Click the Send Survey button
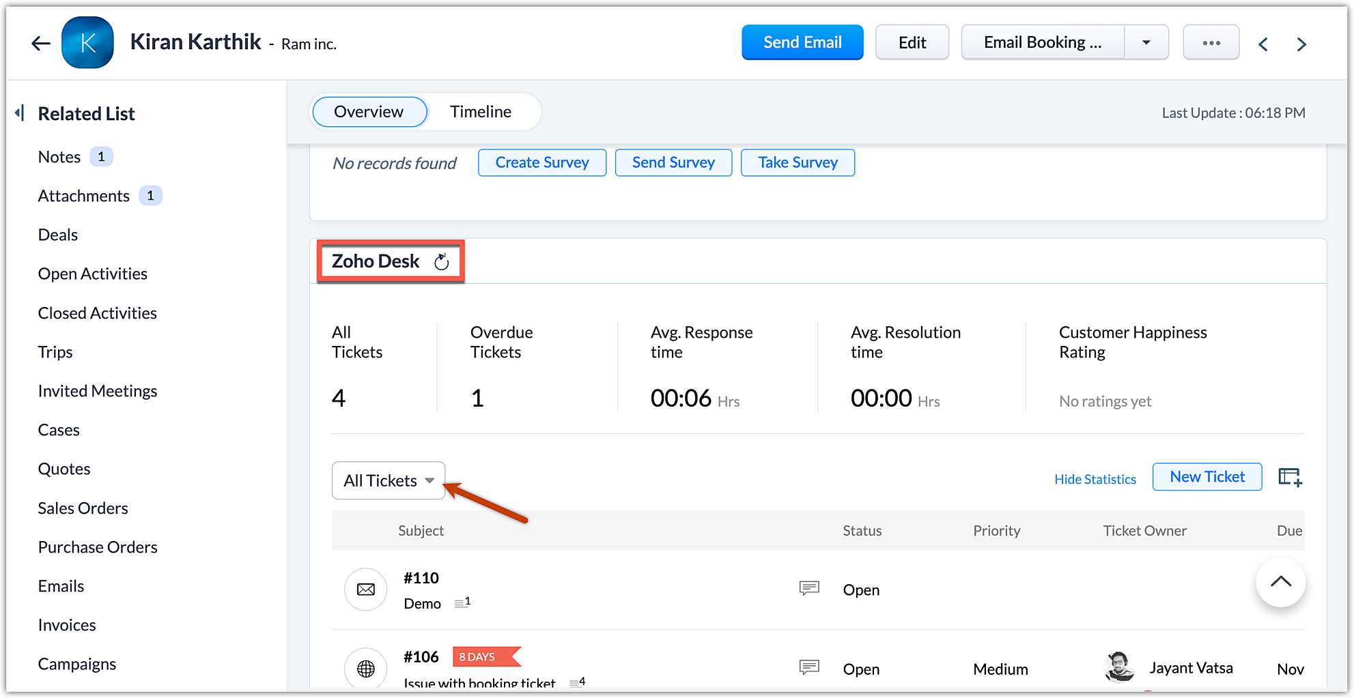The image size is (1354, 698). (674, 162)
